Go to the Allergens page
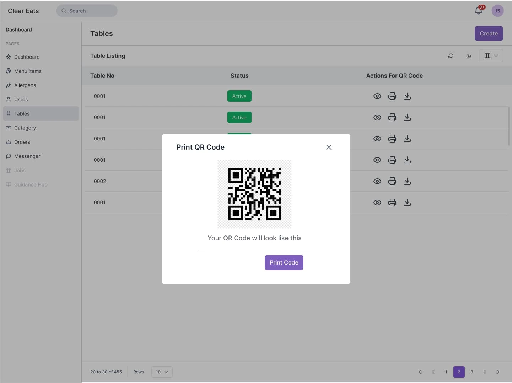Viewport: 512px width, 383px height. pos(41,85)
